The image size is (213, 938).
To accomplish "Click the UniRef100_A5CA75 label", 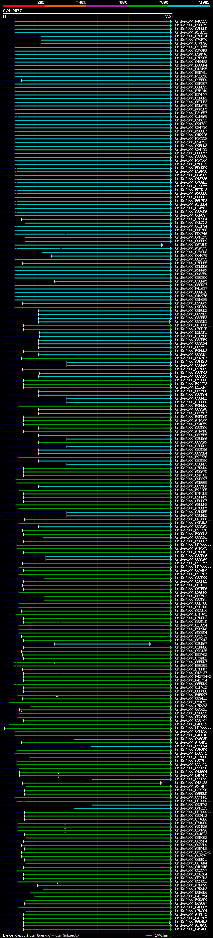I will (191, 471).
